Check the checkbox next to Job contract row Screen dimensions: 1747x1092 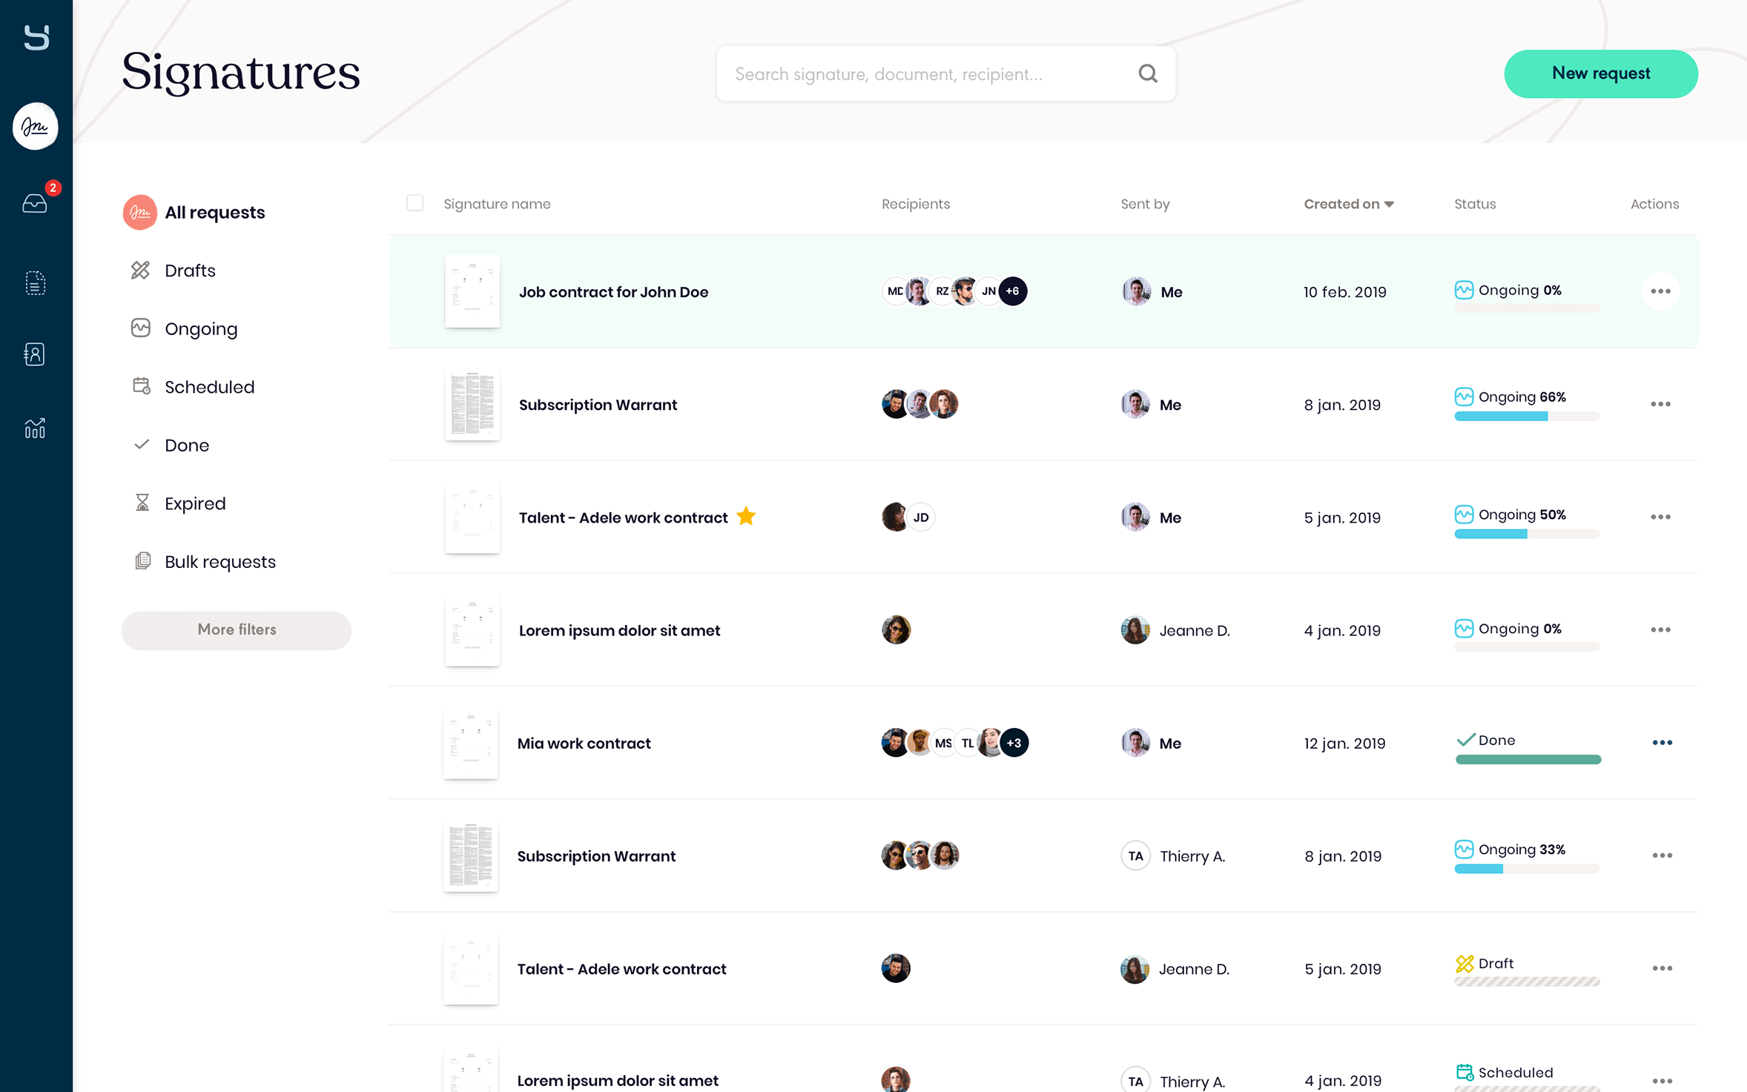[x=415, y=291]
